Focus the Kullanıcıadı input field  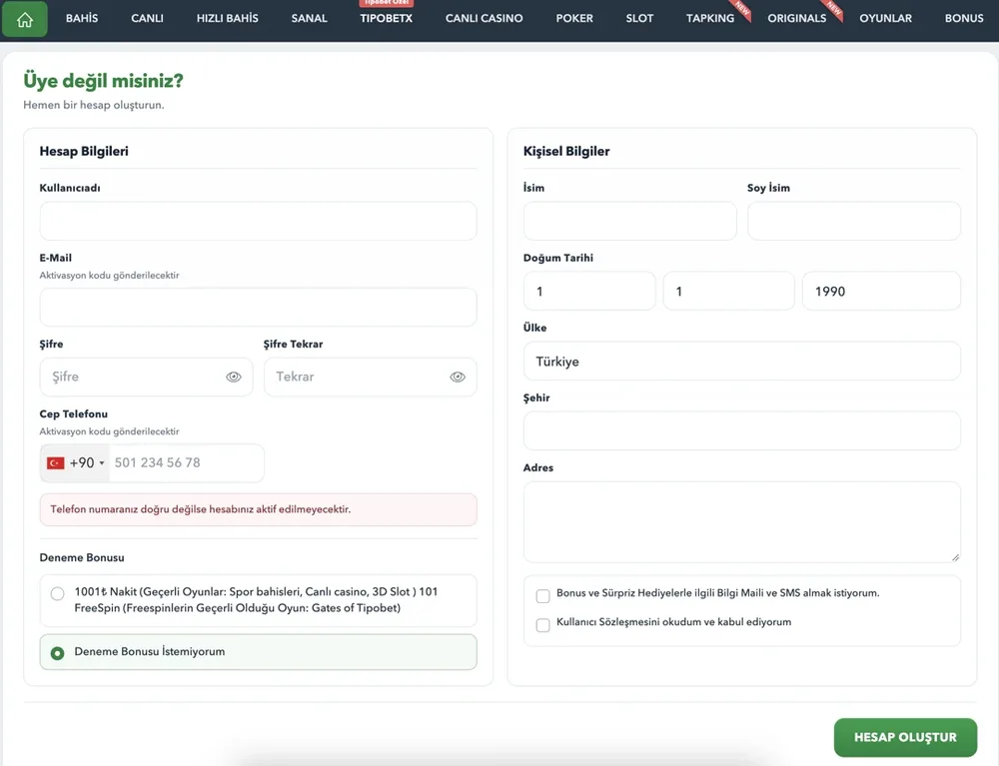point(258,221)
